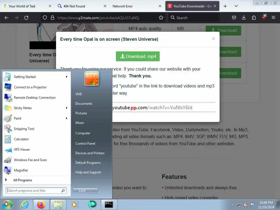Open Devices and Printers
The height and width of the screenshot is (210, 280).
click(90, 153)
